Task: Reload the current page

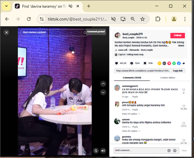Action: click(x=29, y=19)
